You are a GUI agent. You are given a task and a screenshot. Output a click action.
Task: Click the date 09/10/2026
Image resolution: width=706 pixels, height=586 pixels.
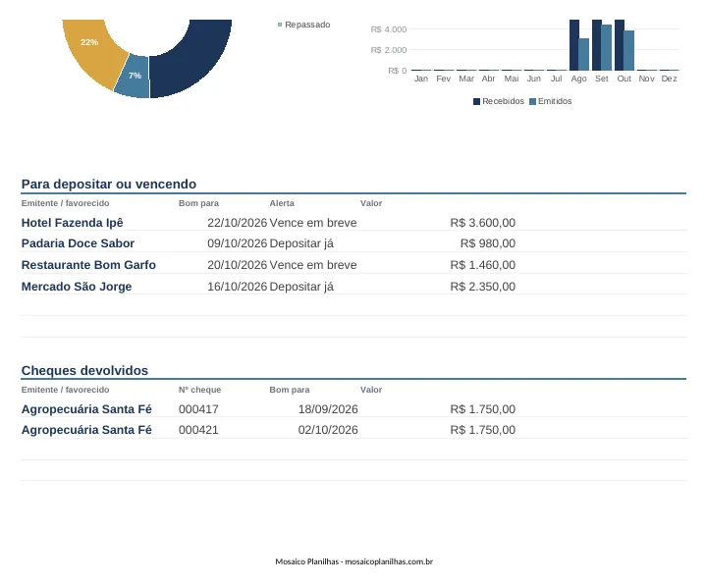click(x=238, y=243)
